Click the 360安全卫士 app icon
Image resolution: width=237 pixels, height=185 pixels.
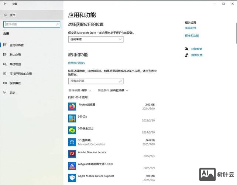pos(72,130)
